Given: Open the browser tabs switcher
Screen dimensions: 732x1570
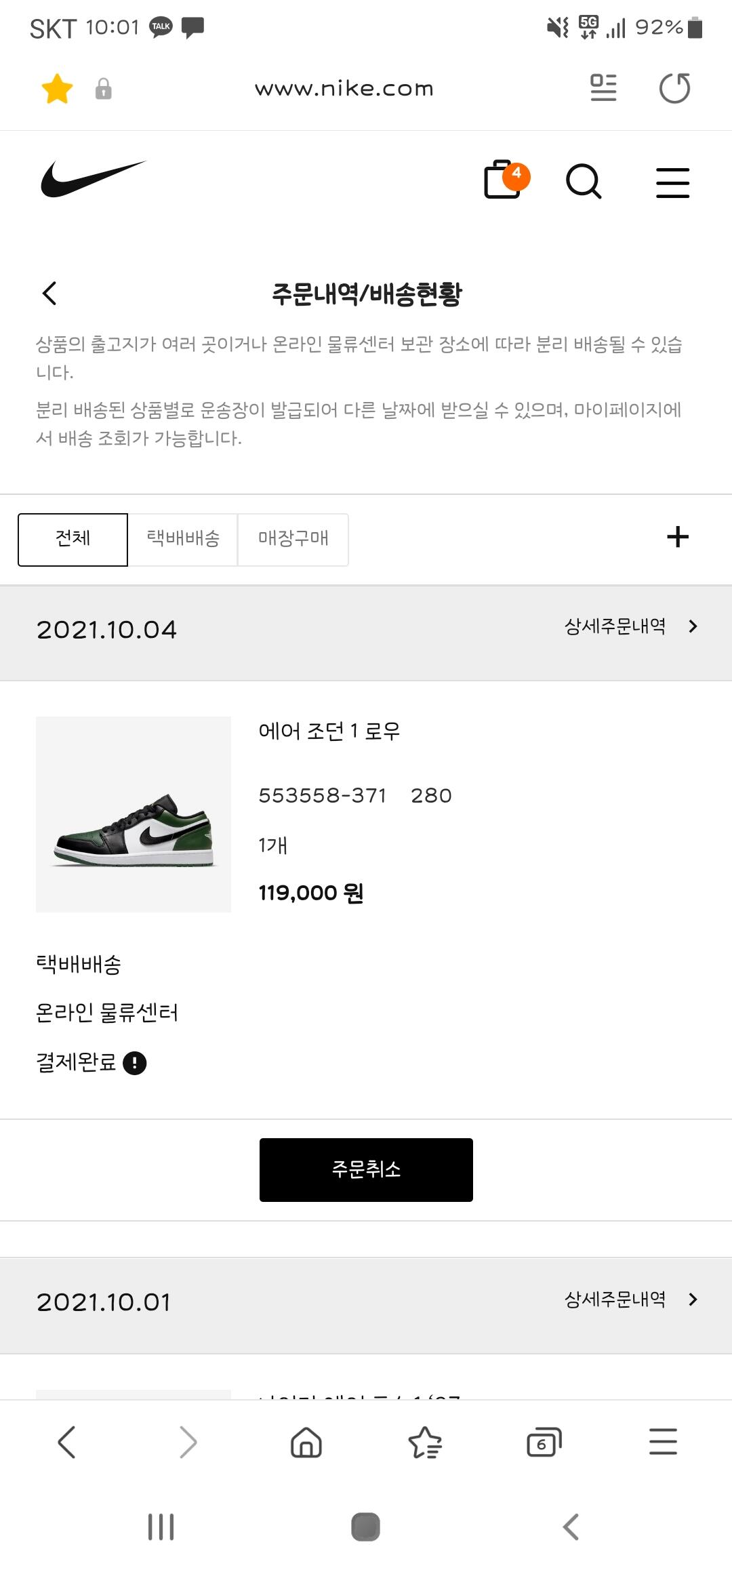Looking at the screenshot, I should 544,1441.
